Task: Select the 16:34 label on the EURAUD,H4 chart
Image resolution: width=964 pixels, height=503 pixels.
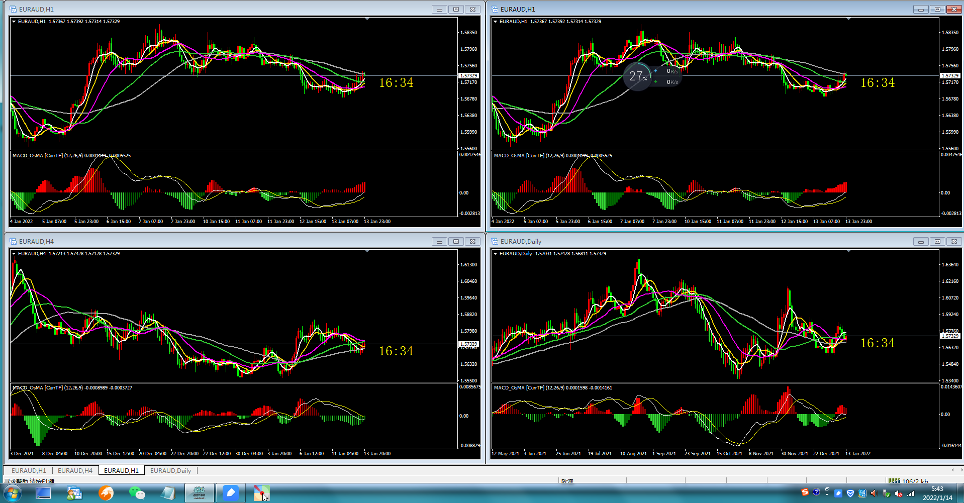Action: pyautogui.click(x=396, y=351)
